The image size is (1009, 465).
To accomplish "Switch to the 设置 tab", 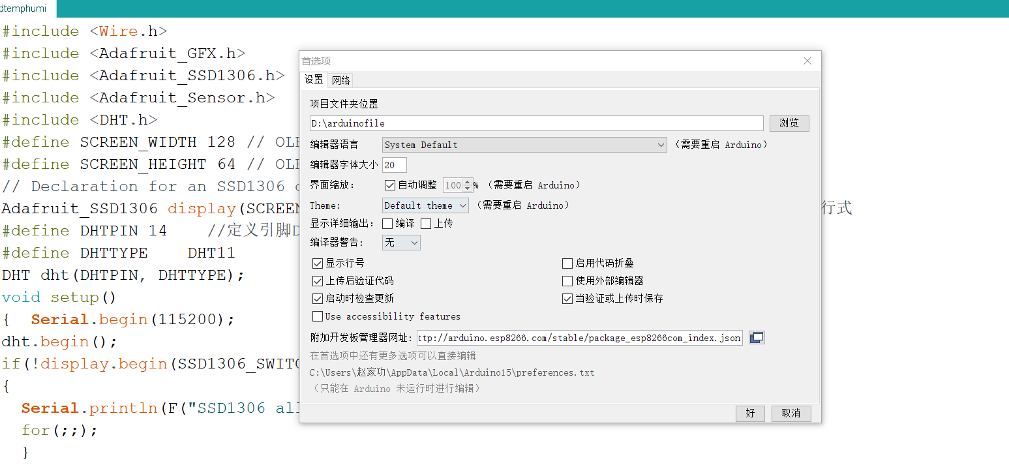I will tap(314, 80).
